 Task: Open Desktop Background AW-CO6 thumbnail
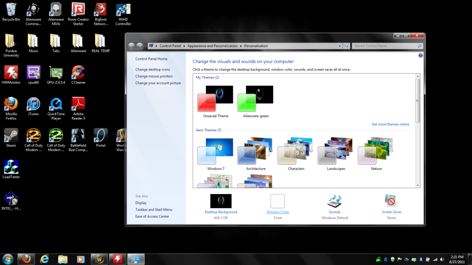[x=221, y=201]
